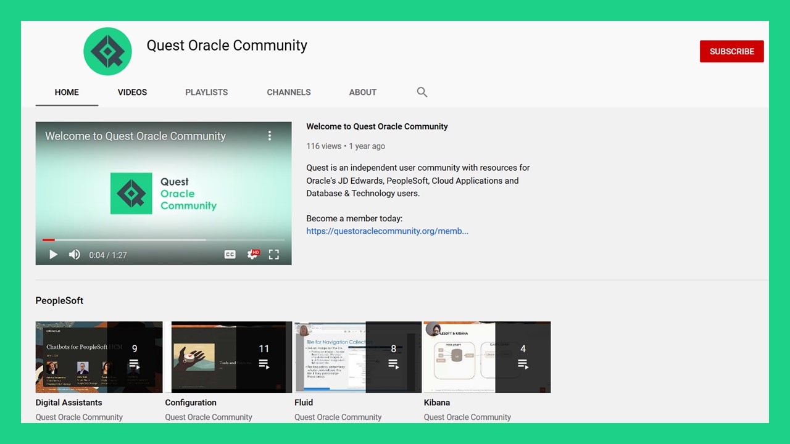790x444 pixels.
Task: Open the three-dot menu on the video
Action: tap(270, 136)
